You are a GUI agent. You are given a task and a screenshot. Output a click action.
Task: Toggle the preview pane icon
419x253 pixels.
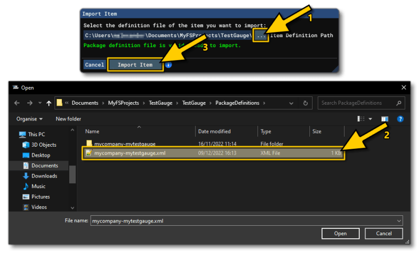(x=384, y=119)
